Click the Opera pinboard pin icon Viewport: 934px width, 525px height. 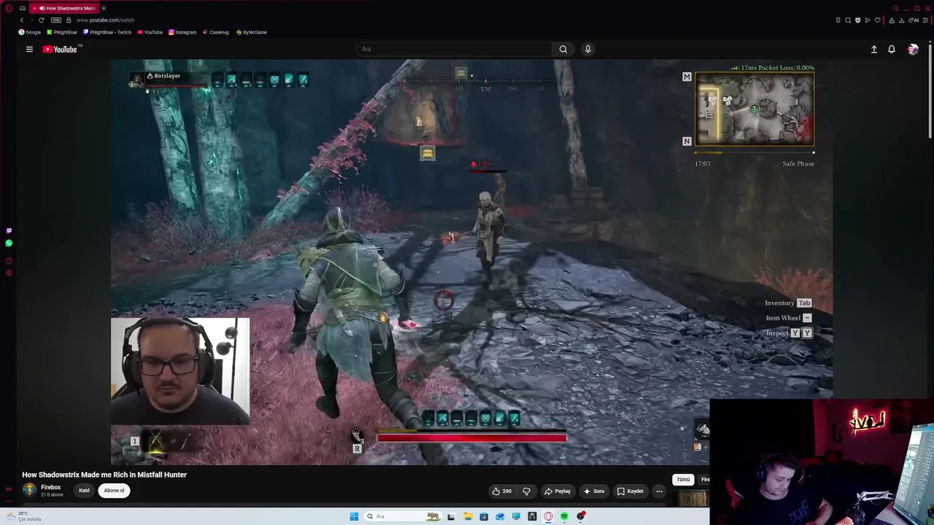tap(838, 20)
